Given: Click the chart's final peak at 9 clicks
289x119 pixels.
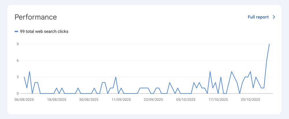Looking at the screenshot, I should point(269,44).
